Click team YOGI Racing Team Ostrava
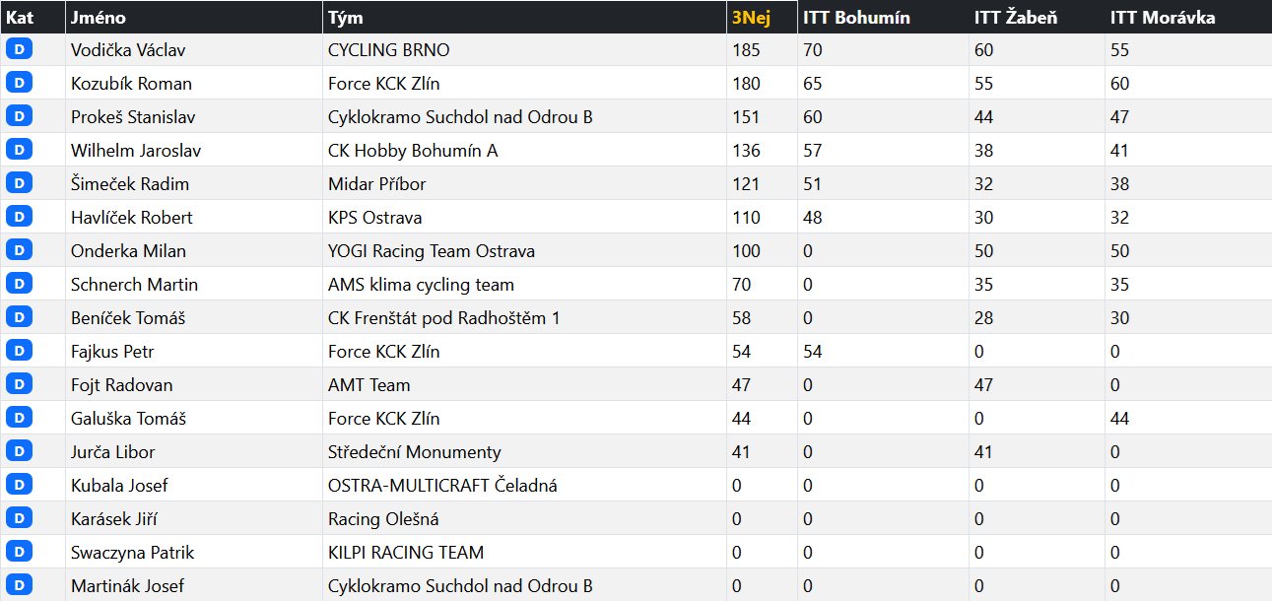 (x=431, y=251)
